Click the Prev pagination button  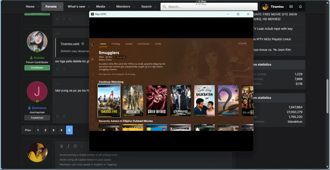point(28,130)
